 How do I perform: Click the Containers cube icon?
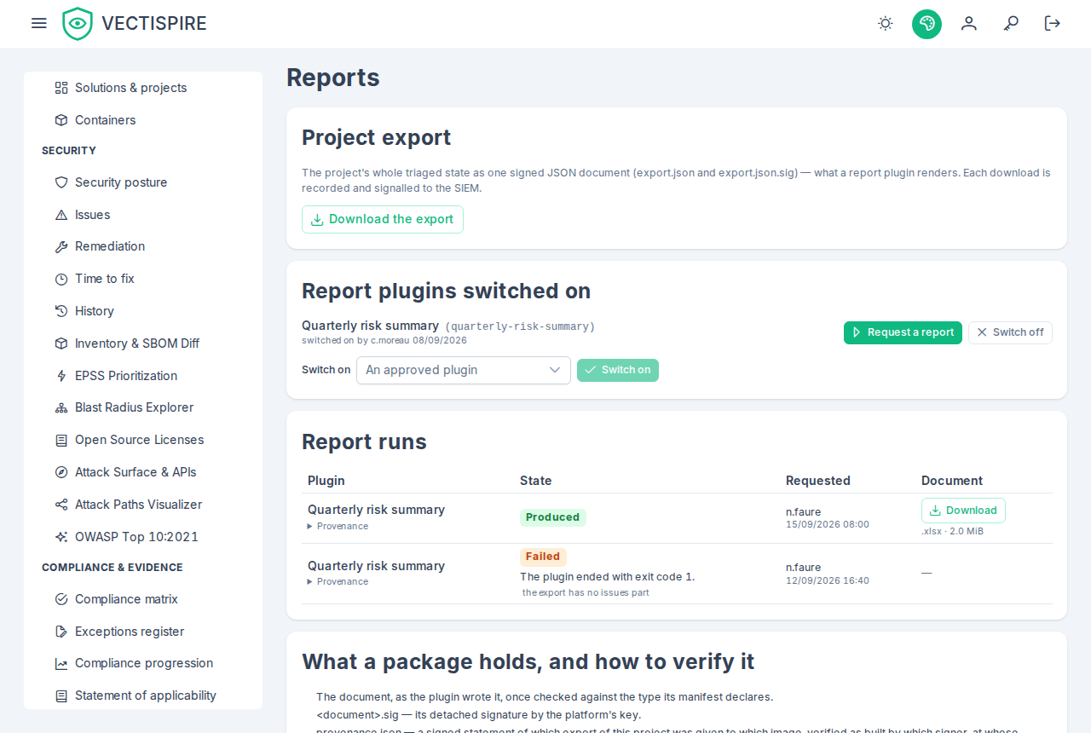pyautogui.click(x=61, y=120)
